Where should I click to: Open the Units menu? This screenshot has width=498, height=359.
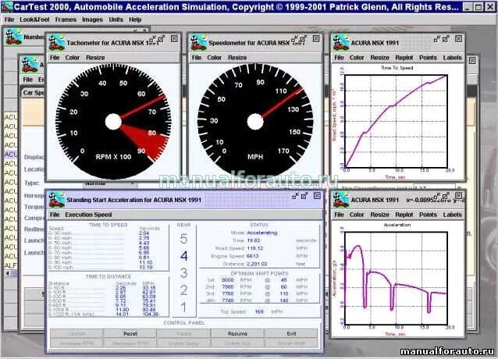point(116,20)
